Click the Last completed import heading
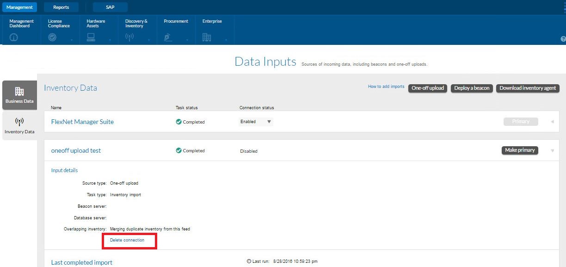566x267 pixels. pyautogui.click(x=82, y=262)
